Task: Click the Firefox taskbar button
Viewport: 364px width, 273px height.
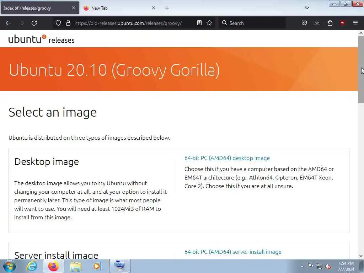Action: (54, 266)
